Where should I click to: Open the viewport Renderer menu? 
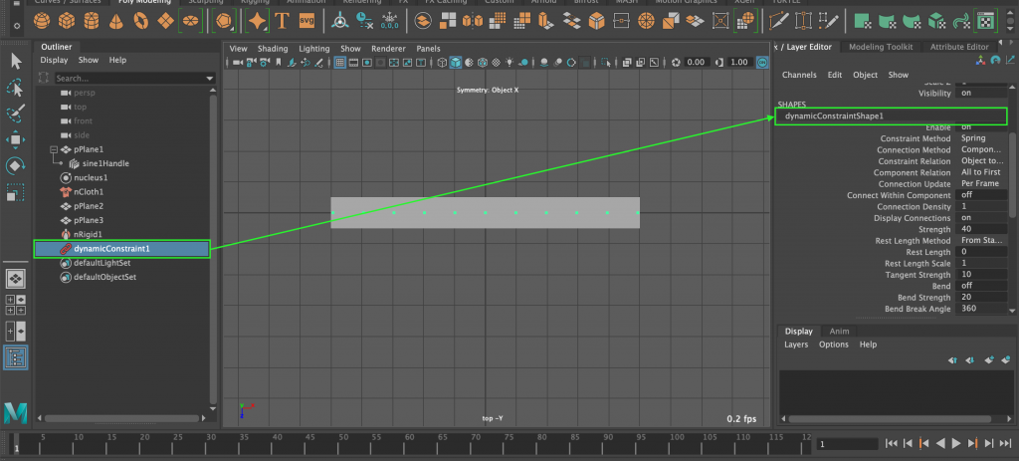(388, 49)
